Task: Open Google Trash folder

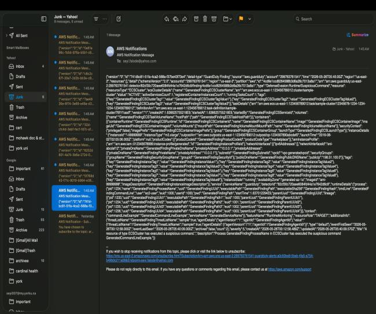Action: tap(26, 220)
